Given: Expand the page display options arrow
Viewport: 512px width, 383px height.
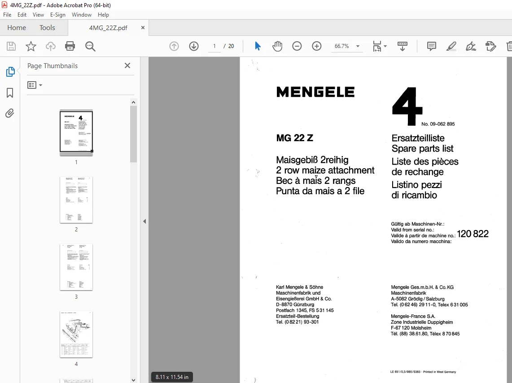Looking at the screenshot, I should [x=385, y=46].
